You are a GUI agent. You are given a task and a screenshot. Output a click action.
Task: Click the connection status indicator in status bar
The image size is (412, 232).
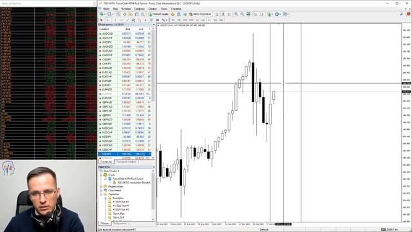pos(389,229)
